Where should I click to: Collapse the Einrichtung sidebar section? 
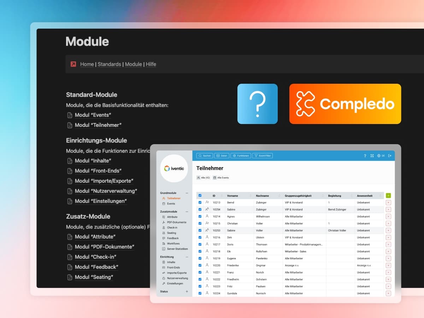tap(187, 257)
